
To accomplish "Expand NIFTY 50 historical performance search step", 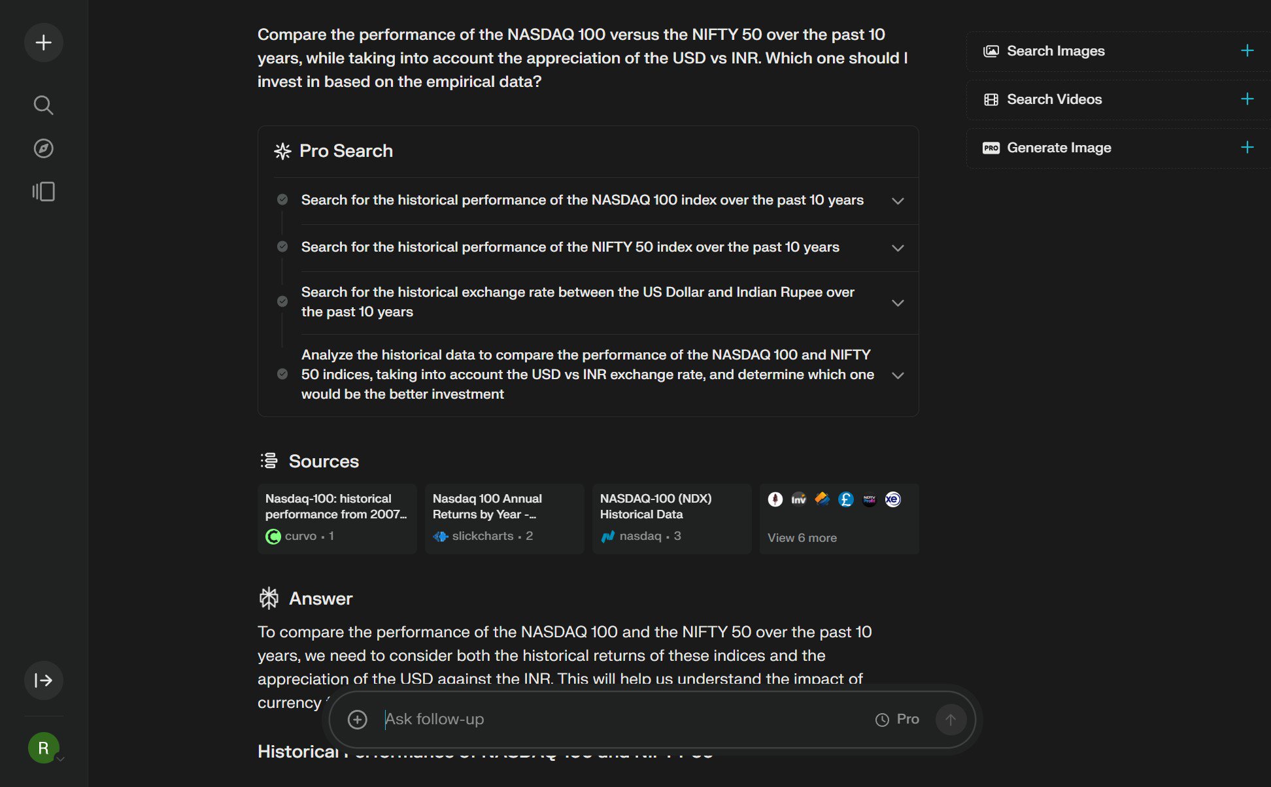I will point(896,247).
